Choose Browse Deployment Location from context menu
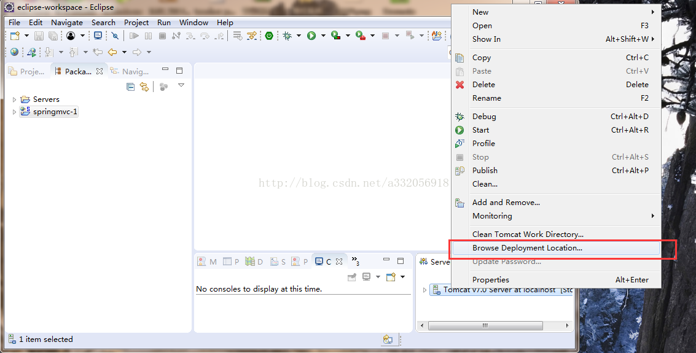 point(555,248)
